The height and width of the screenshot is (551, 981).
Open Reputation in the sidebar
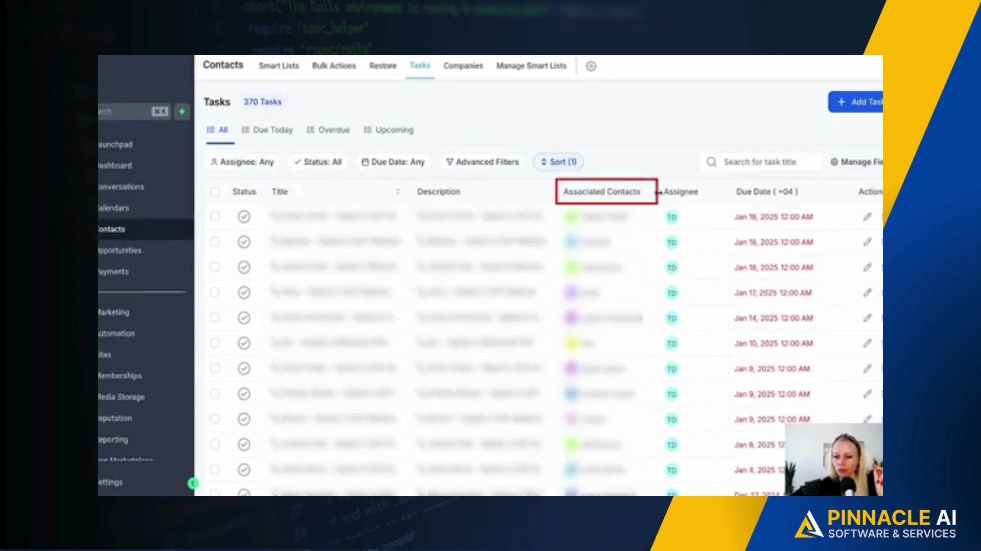[x=115, y=418]
